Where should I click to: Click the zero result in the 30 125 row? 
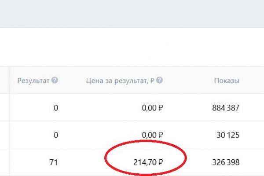pyautogui.click(x=55, y=135)
